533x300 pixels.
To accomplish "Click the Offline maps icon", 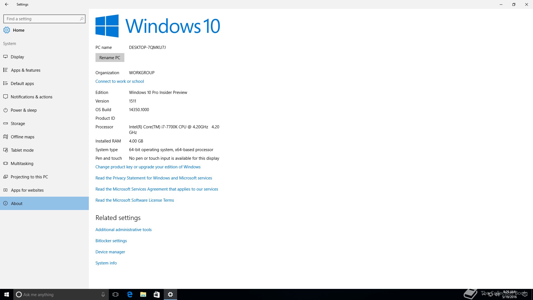I will 5,137.
